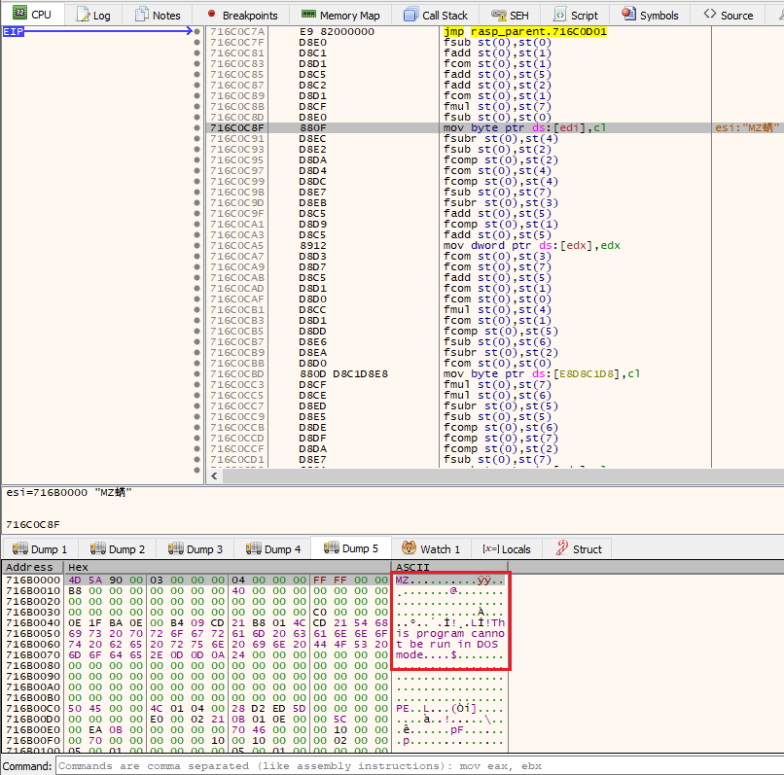The image size is (784, 775).
Task: Click the Command input field
Action: [x=418, y=766]
